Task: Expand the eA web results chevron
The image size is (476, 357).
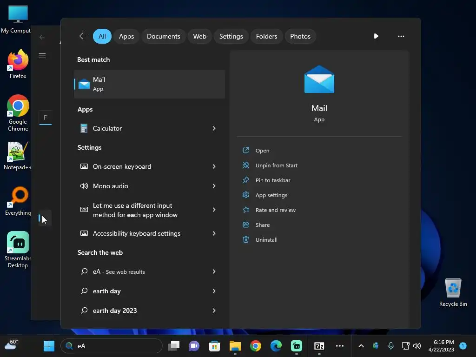Action: click(x=214, y=271)
